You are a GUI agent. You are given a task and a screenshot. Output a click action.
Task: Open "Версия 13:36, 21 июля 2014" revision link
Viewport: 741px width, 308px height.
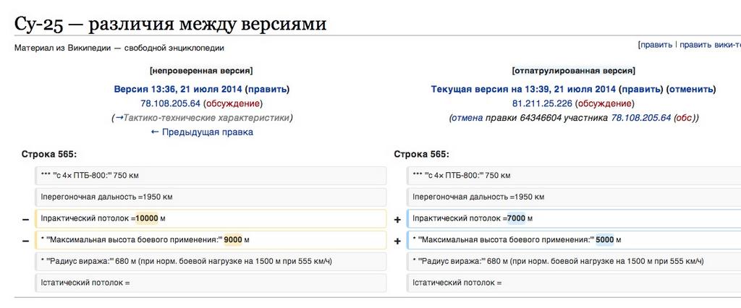[178, 90]
